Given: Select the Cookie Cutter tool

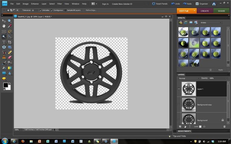Looking at the screenshot, I should [x=4, y=47].
